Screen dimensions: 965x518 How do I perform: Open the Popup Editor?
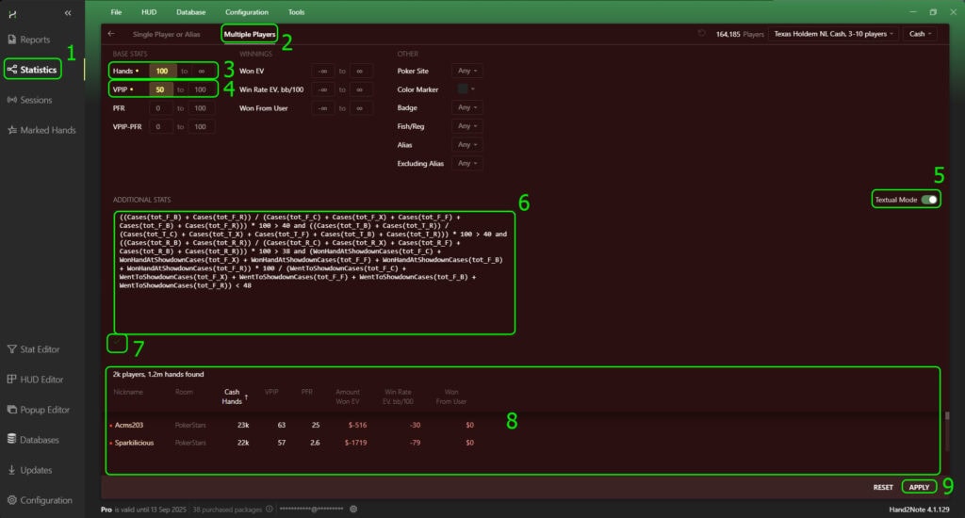pos(44,410)
